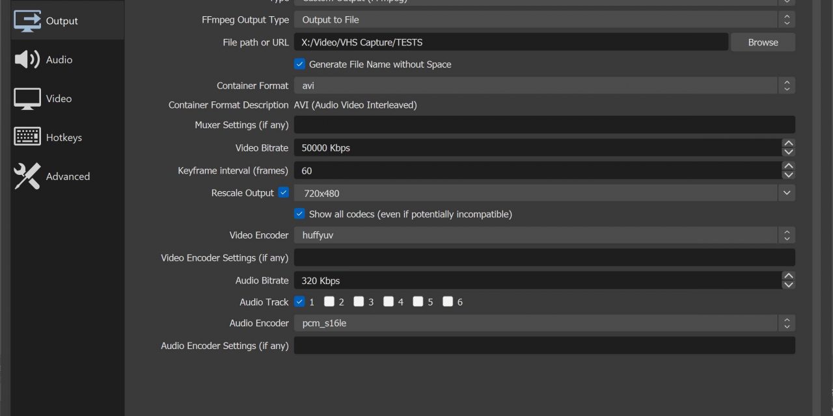833x416 pixels.
Task: Uncheck Show all codecs option
Action: pos(299,214)
